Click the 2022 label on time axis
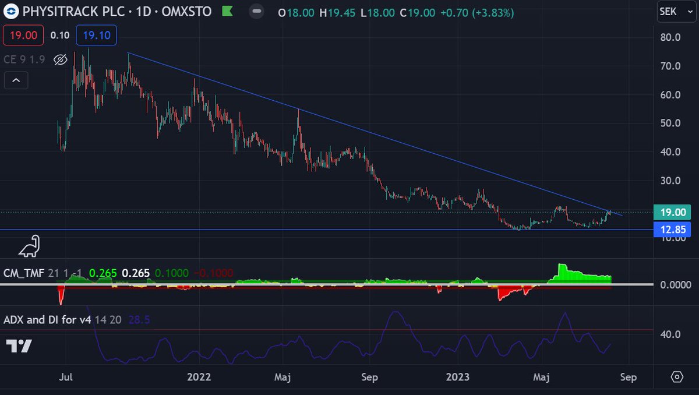The height and width of the screenshot is (395, 699). [199, 377]
